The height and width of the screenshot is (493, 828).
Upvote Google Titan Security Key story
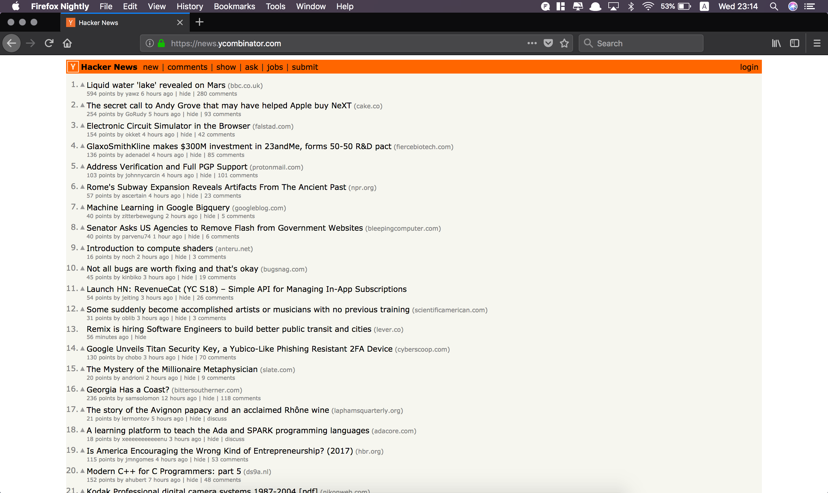83,349
